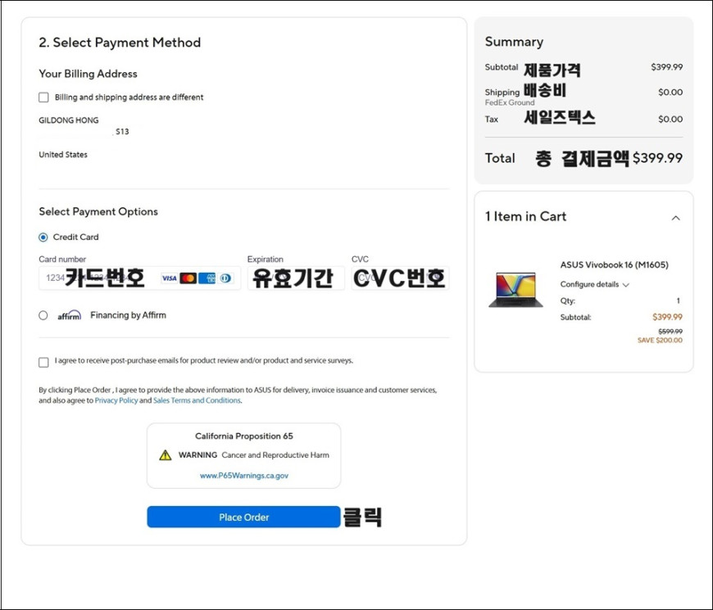This screenshot has width=713, height=610.
Task: Collapse the 1 Item in Cart section
Action: [676, 218]
